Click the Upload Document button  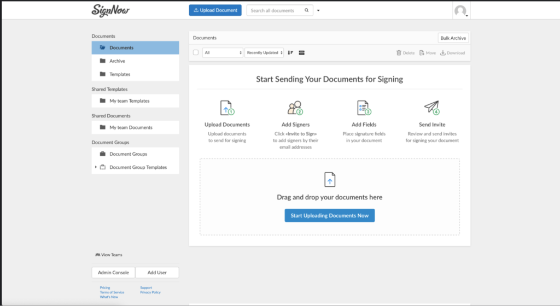tap(215, 10)
